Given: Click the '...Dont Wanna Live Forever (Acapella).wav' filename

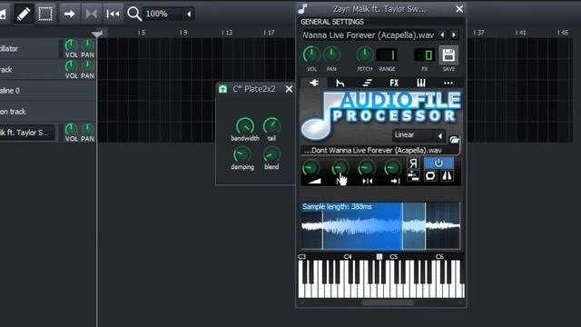Looking at the screenshot, I should (x=373, y=151).
